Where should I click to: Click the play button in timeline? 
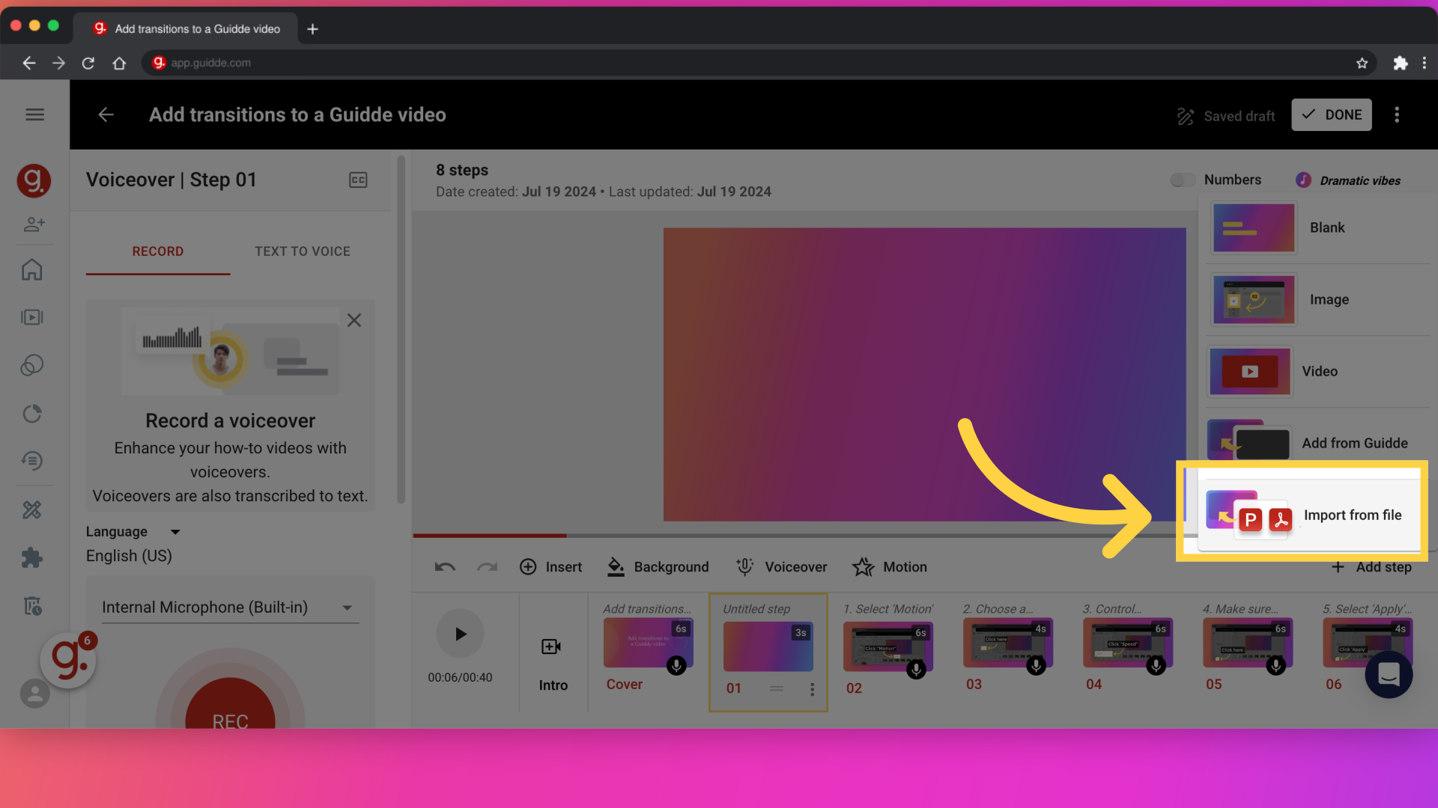[x=461, y=634]
